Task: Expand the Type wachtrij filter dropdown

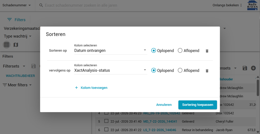Action: point(18,36)
